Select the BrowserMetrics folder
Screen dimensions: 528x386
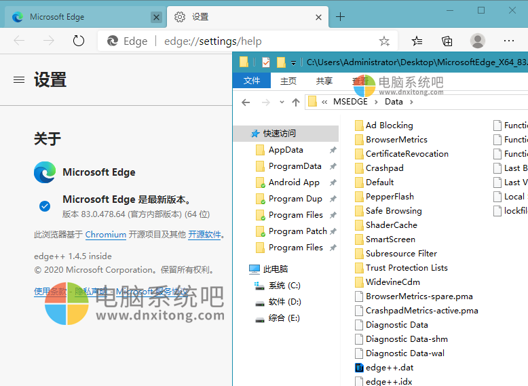(392, 139)
